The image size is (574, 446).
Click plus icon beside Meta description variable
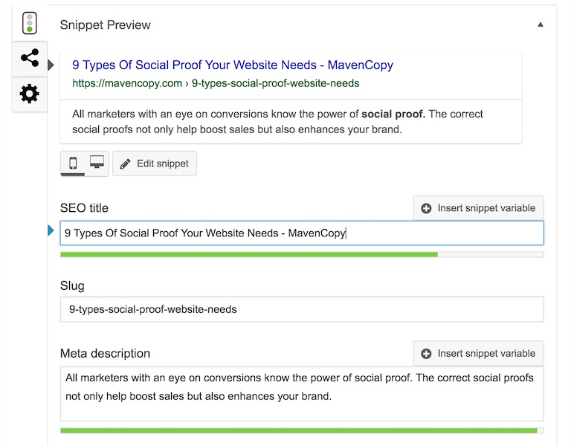click(426, 353)
